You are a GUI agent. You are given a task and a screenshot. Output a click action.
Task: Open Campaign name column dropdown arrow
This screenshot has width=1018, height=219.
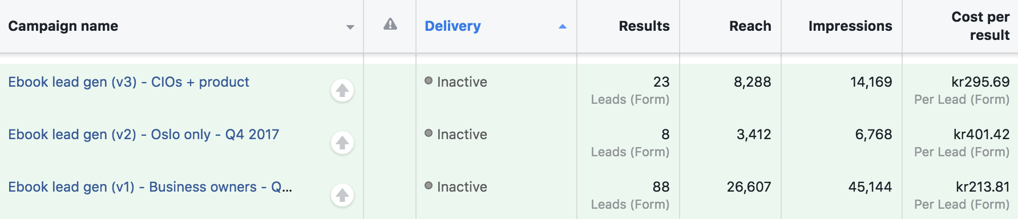pos(350,27)
